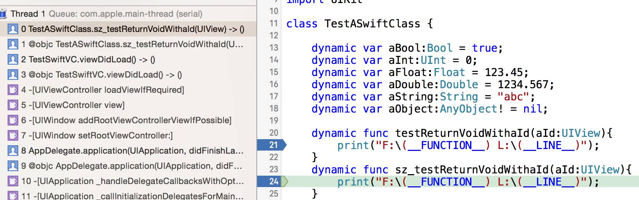The image size is (639, 200).
Task: Click the String type on line 17
Action: tap(459, 97)
